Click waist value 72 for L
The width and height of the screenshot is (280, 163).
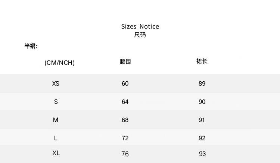125,138
